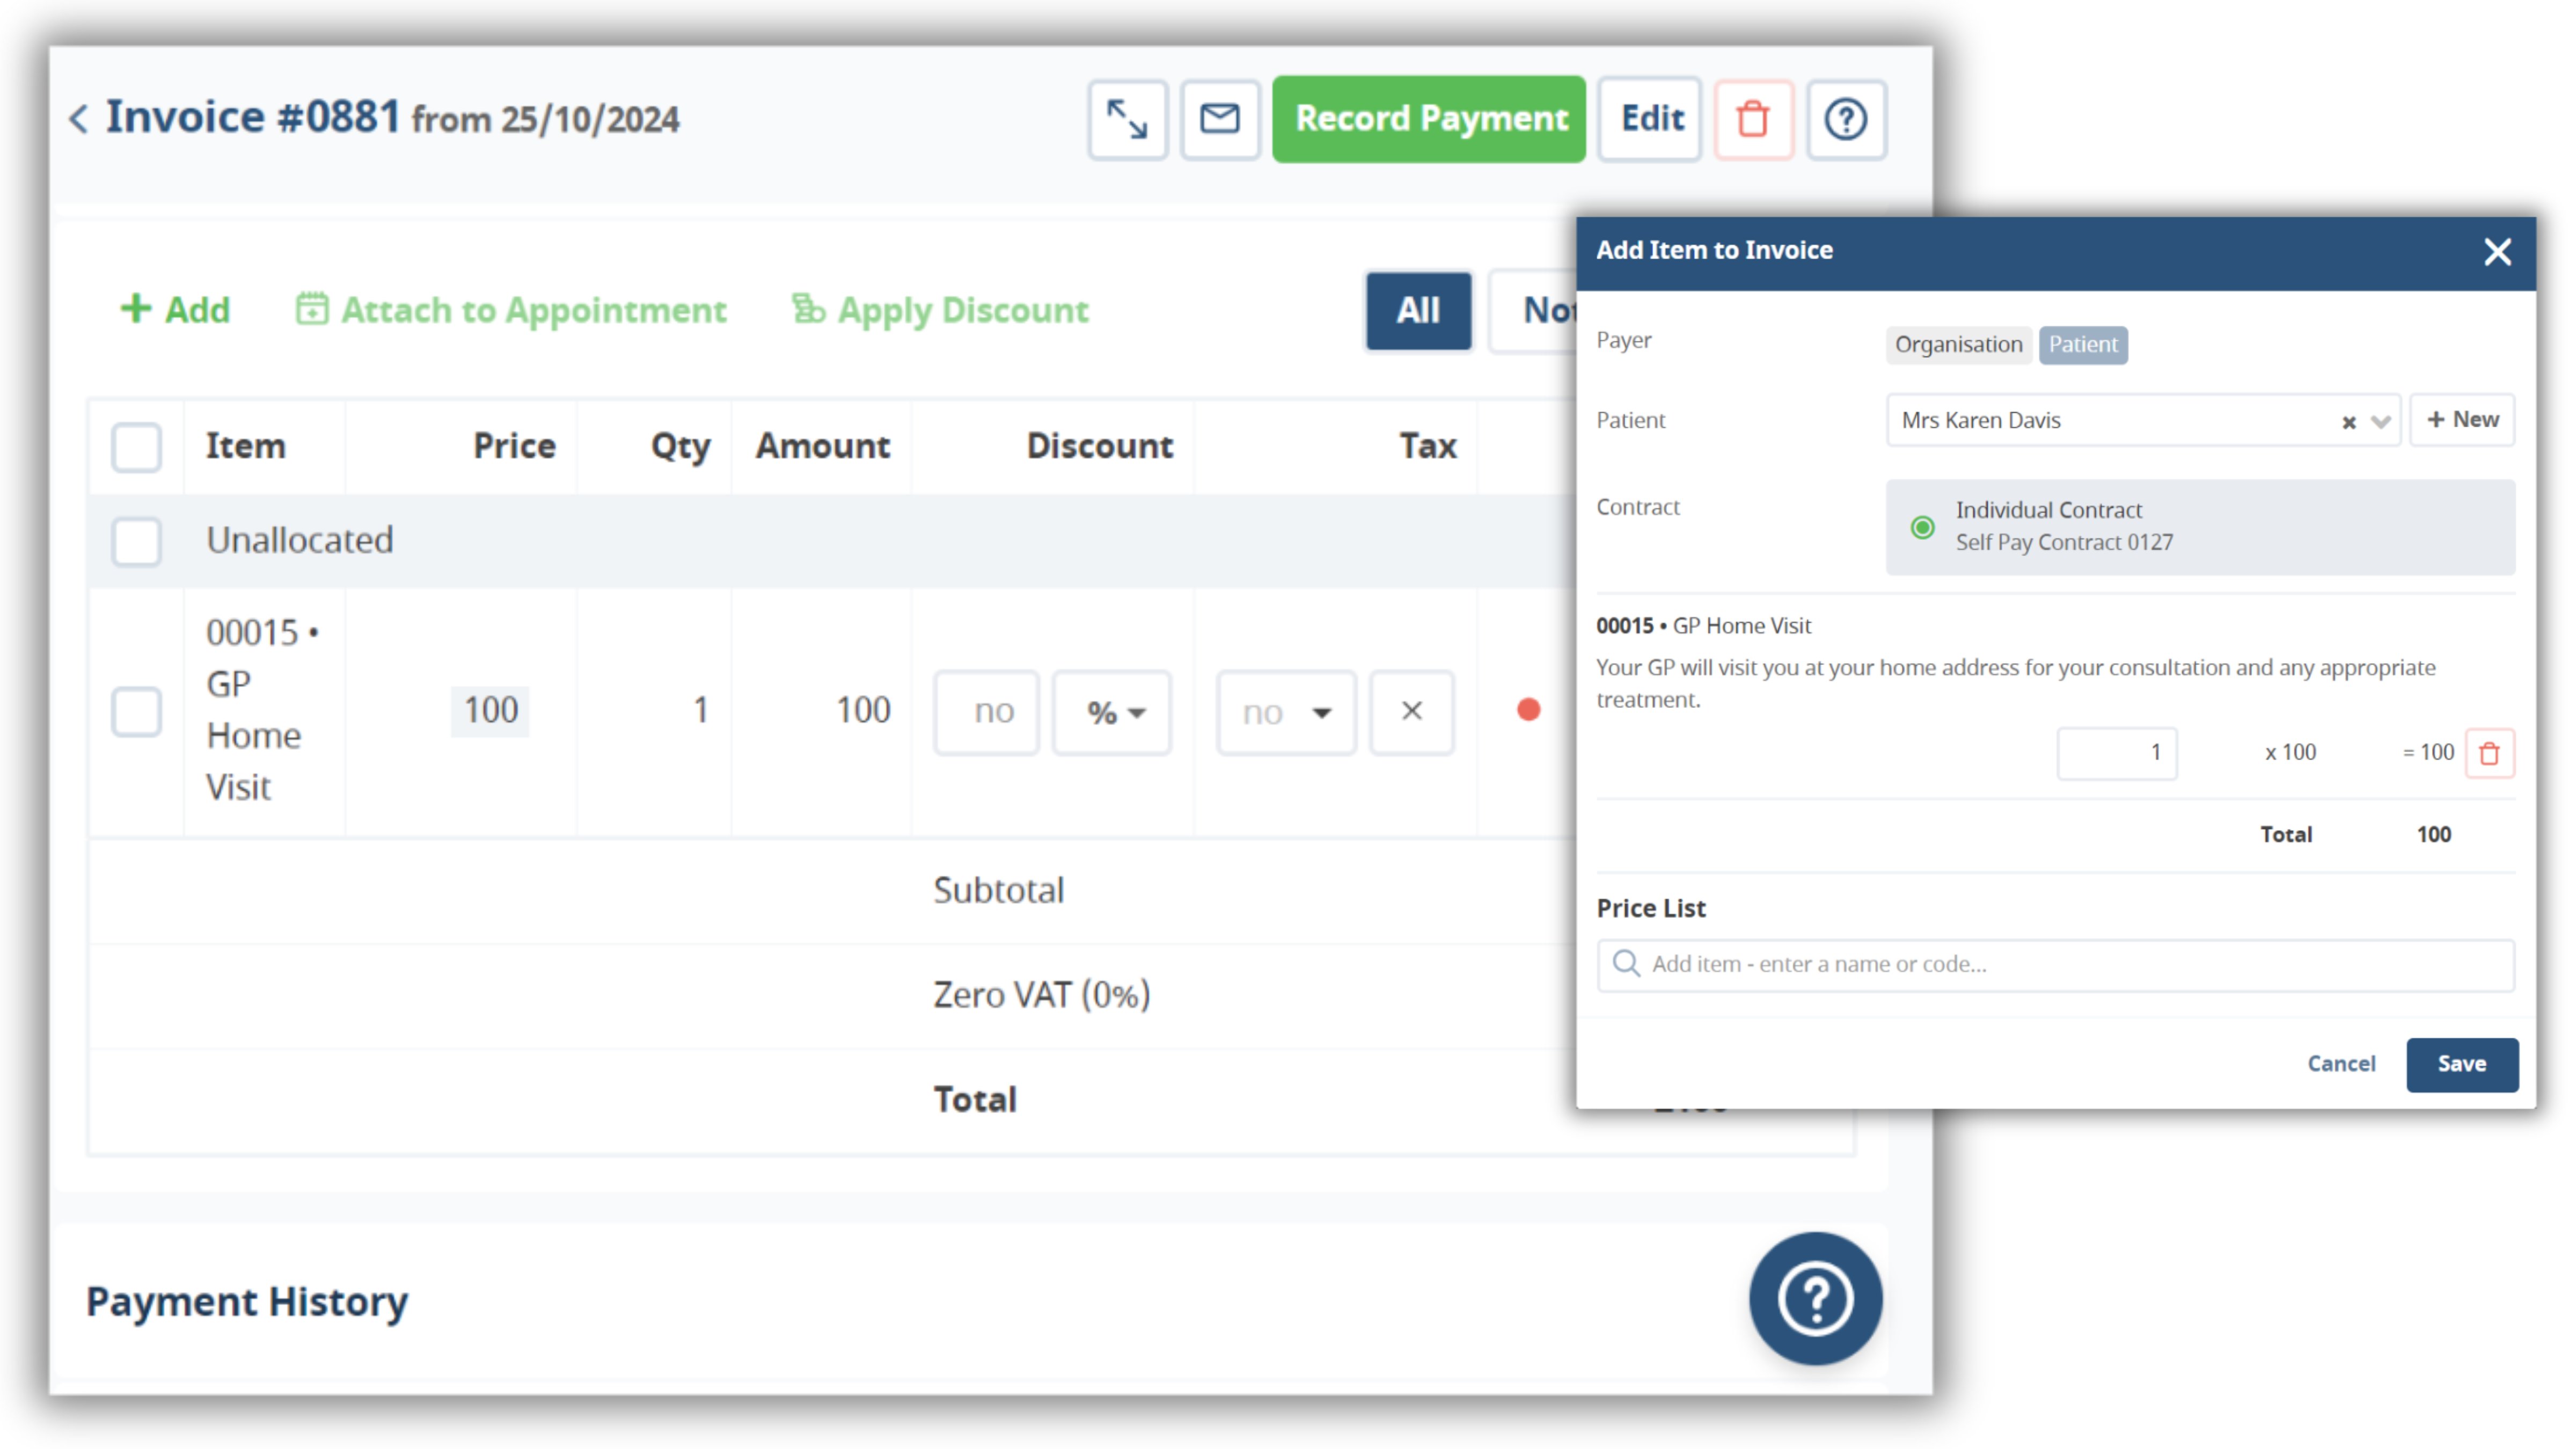This screenshot has width=2576, height=1449.
Task: Expand the Mrs Karen Davis patient selector
Action: point(2380,421)
